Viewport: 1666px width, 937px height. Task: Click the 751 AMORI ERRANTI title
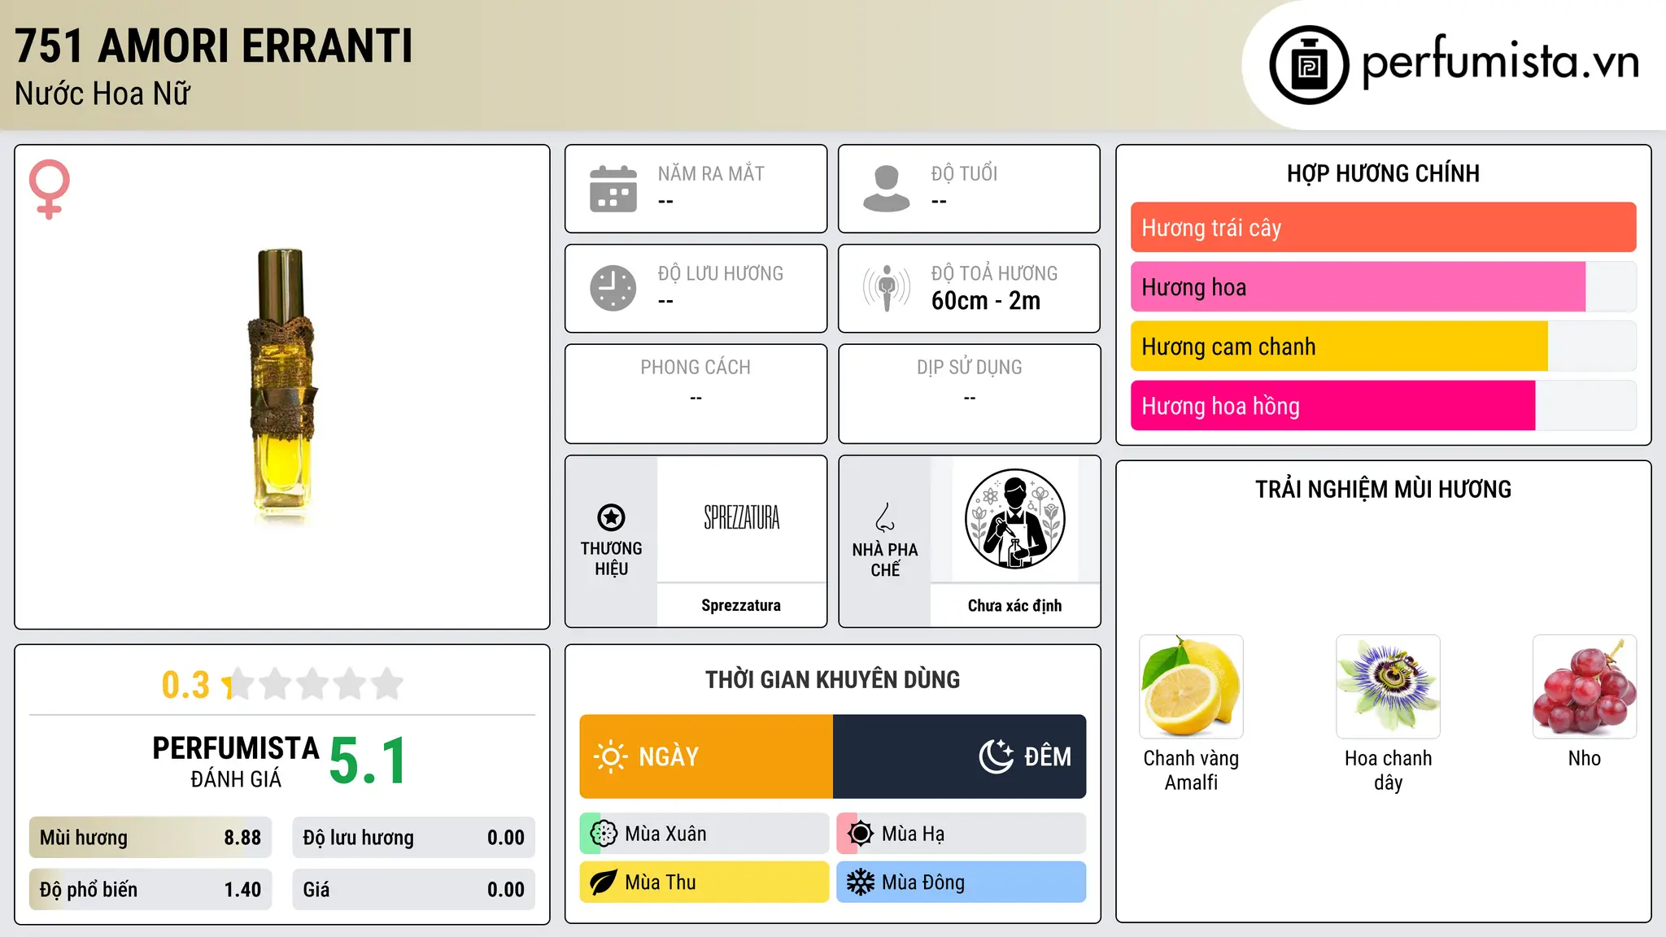214,46
